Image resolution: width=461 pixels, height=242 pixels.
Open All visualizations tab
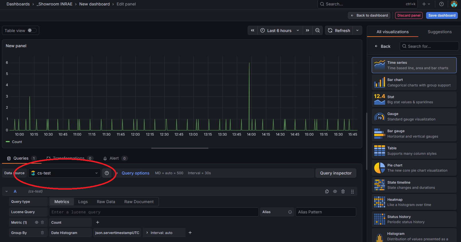click(393, 32)
